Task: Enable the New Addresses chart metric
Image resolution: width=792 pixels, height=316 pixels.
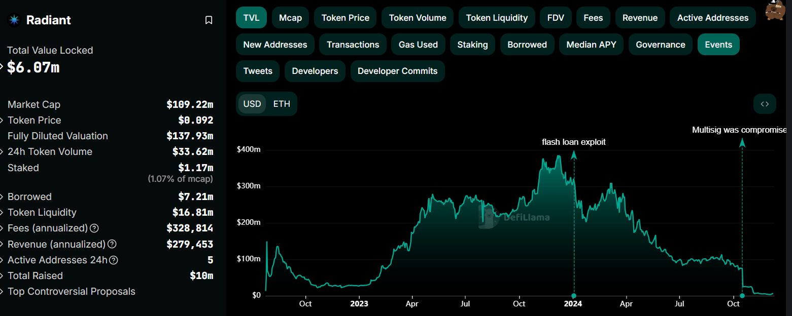Action: point(275,45)
